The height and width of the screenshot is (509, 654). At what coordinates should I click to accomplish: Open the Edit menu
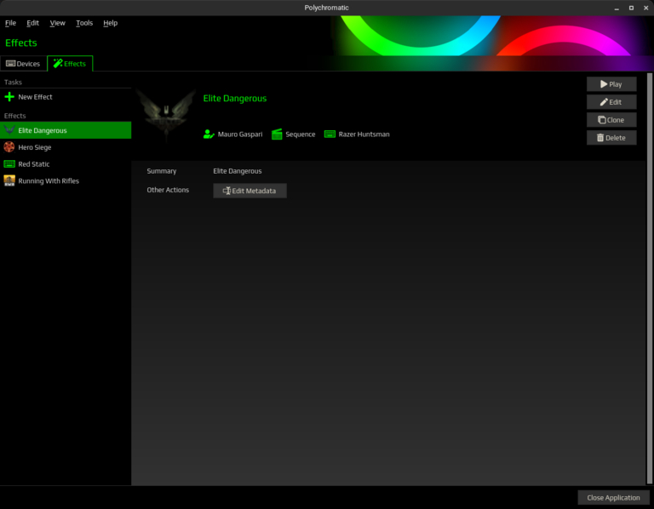[x=32, y=23]
